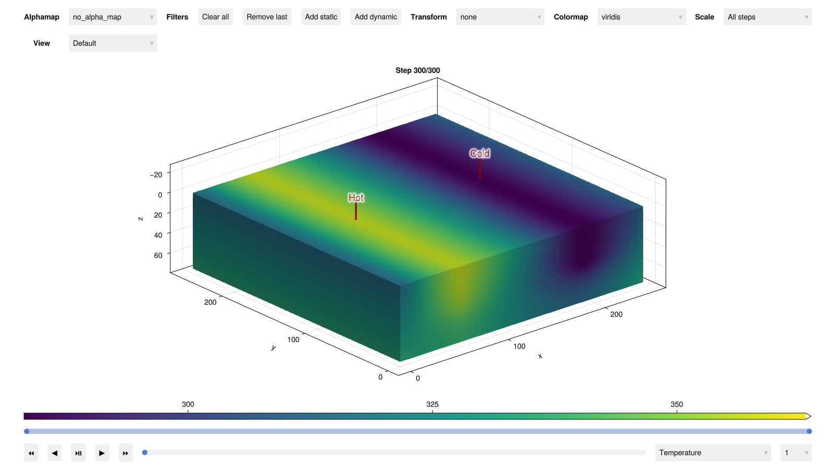
Task: Choose a property in Temperature dropdown
Action: (x=713, y=453)
